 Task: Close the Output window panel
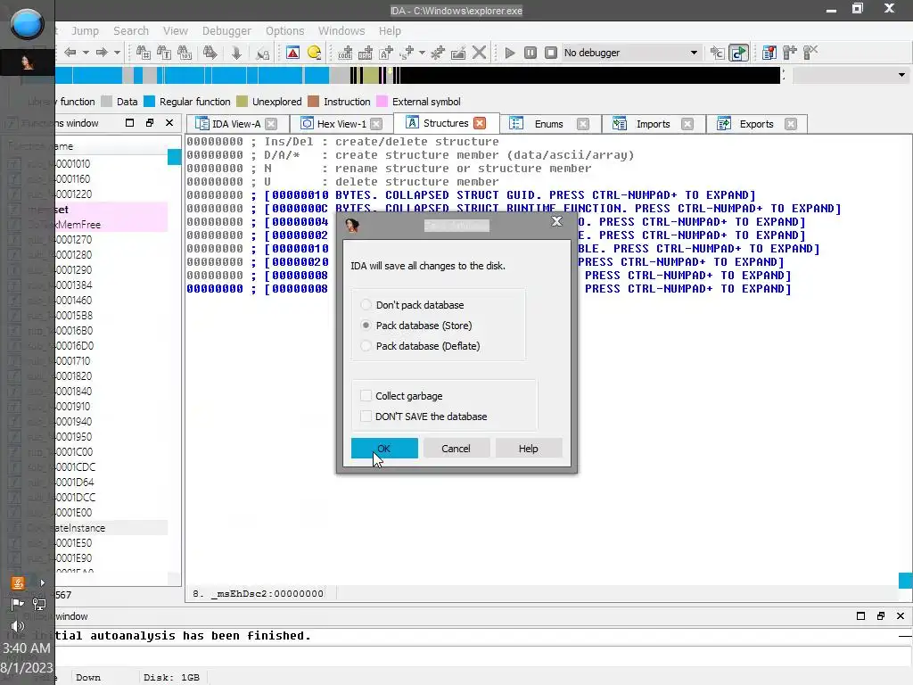pyautogui.click(x=901, y=615)
